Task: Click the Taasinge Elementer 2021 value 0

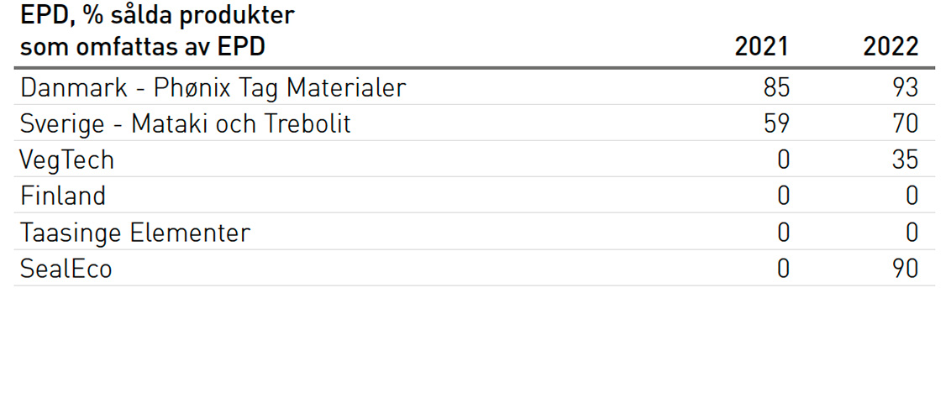Action: 783,233
